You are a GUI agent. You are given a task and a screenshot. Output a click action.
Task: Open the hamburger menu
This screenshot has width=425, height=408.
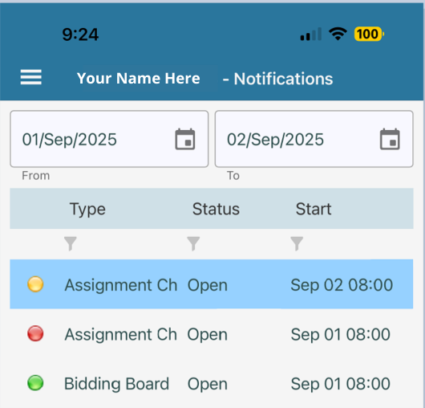tap(31, 77)
